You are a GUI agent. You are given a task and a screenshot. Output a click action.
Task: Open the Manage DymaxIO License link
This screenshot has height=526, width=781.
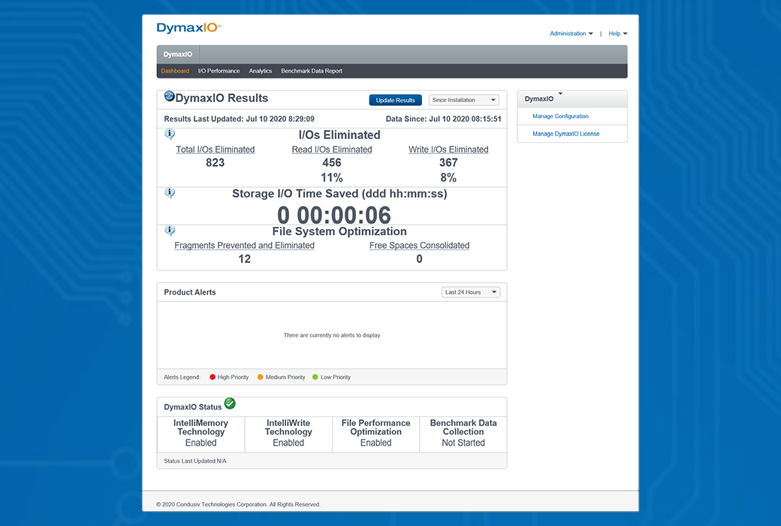[x=565, y=134]
